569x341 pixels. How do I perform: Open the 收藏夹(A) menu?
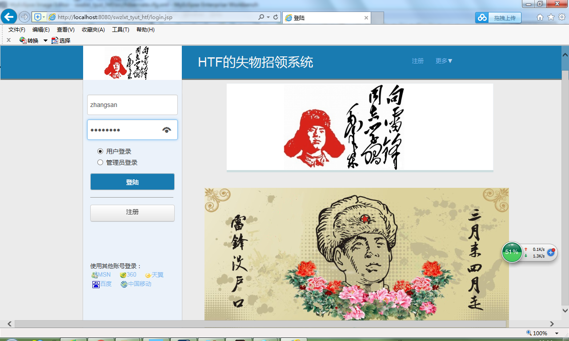coord(93,30)
